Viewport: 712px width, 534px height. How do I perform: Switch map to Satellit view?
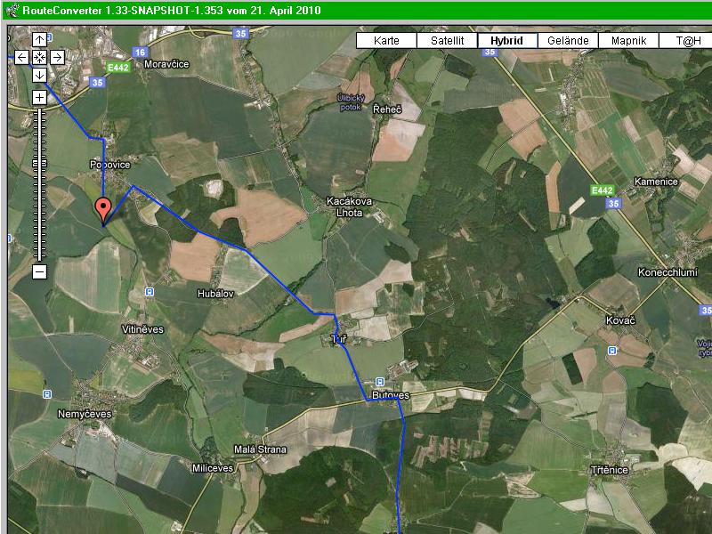[447, 41]
